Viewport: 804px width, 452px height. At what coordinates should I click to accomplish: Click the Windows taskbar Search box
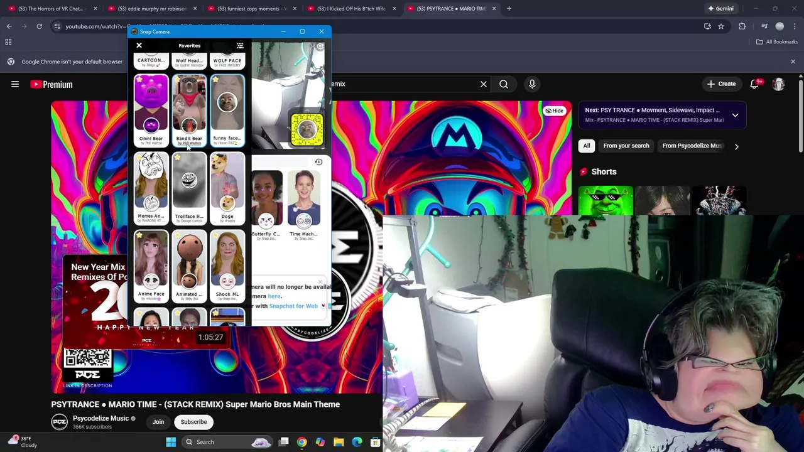[229, 442]
